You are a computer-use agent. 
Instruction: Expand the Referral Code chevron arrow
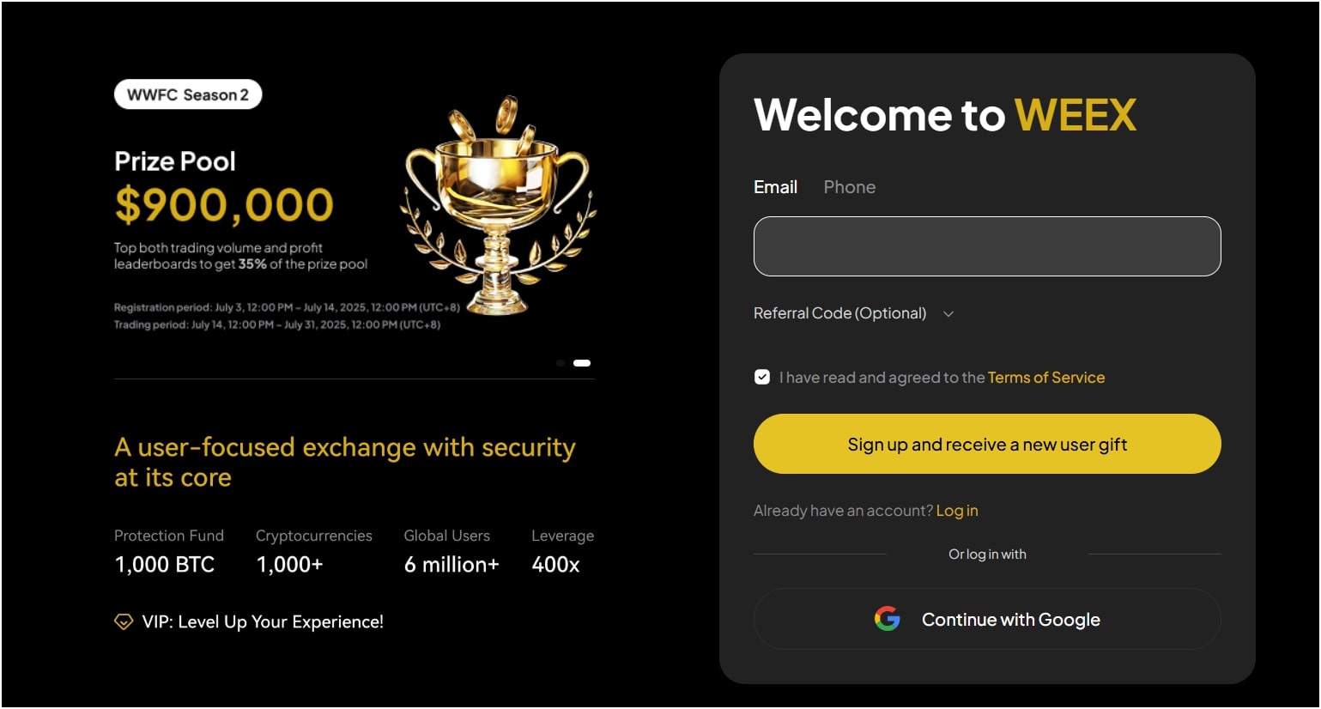pos(948,314)
